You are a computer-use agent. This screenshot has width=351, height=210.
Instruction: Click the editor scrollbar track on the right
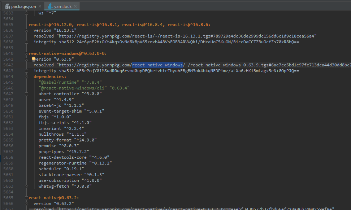point(348,108)
